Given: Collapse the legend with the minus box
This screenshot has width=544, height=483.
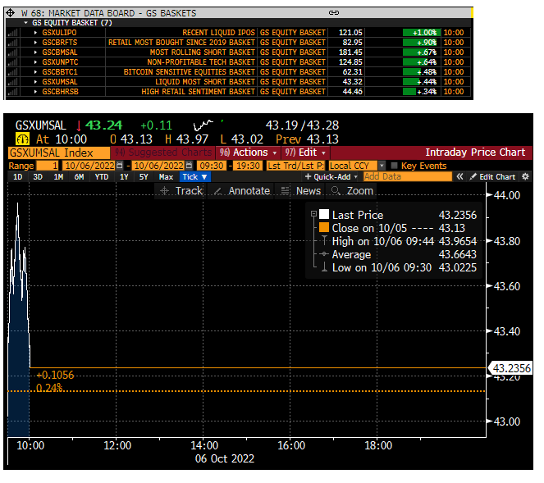Looking at the screenshot, I should click(313, 213).
